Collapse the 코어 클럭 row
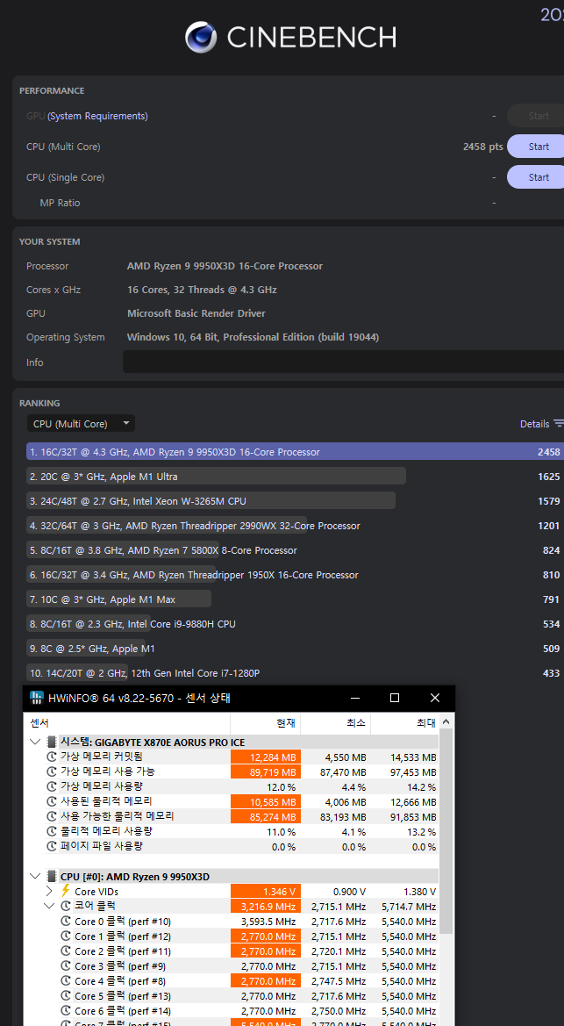 click(x=50, y=907)
